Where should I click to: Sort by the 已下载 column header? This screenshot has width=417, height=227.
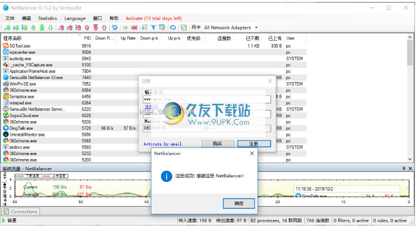tap(248, 39)
